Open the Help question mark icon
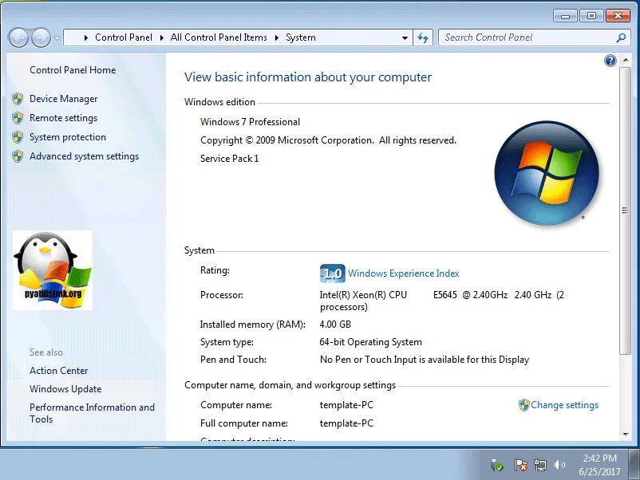The width and height of the screenshot is (640, 480). (x=610, y=60)
